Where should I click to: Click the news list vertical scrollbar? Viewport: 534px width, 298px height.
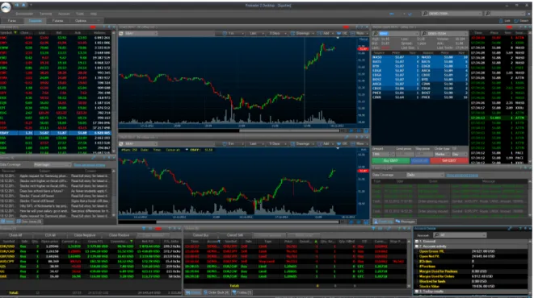[113, 193]
